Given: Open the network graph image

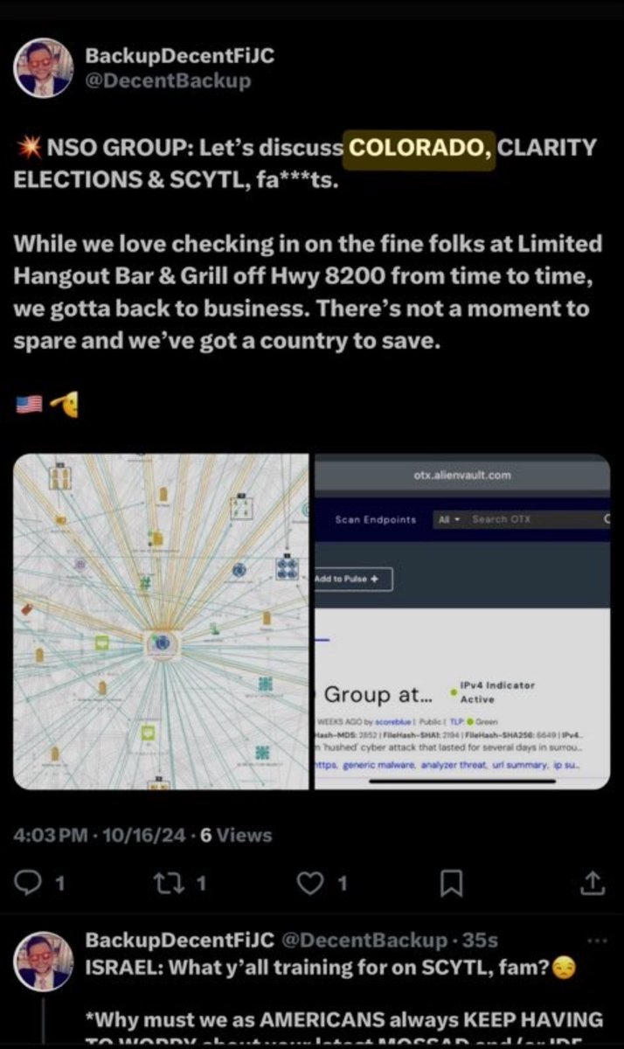Looking at the screenshot, I should tap(162, 622).
